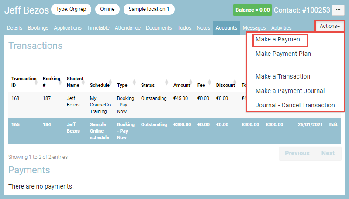Collapse the Actions dropdown menu
349x199 pixels.
coord(330,26)
